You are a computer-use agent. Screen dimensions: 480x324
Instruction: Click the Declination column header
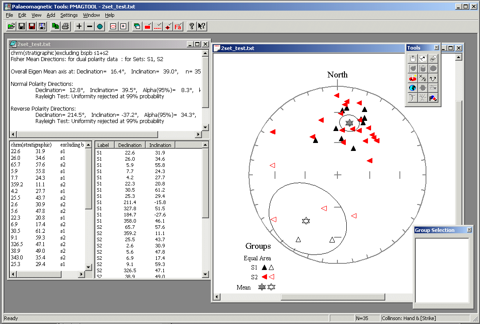click(x=130, y=145)
